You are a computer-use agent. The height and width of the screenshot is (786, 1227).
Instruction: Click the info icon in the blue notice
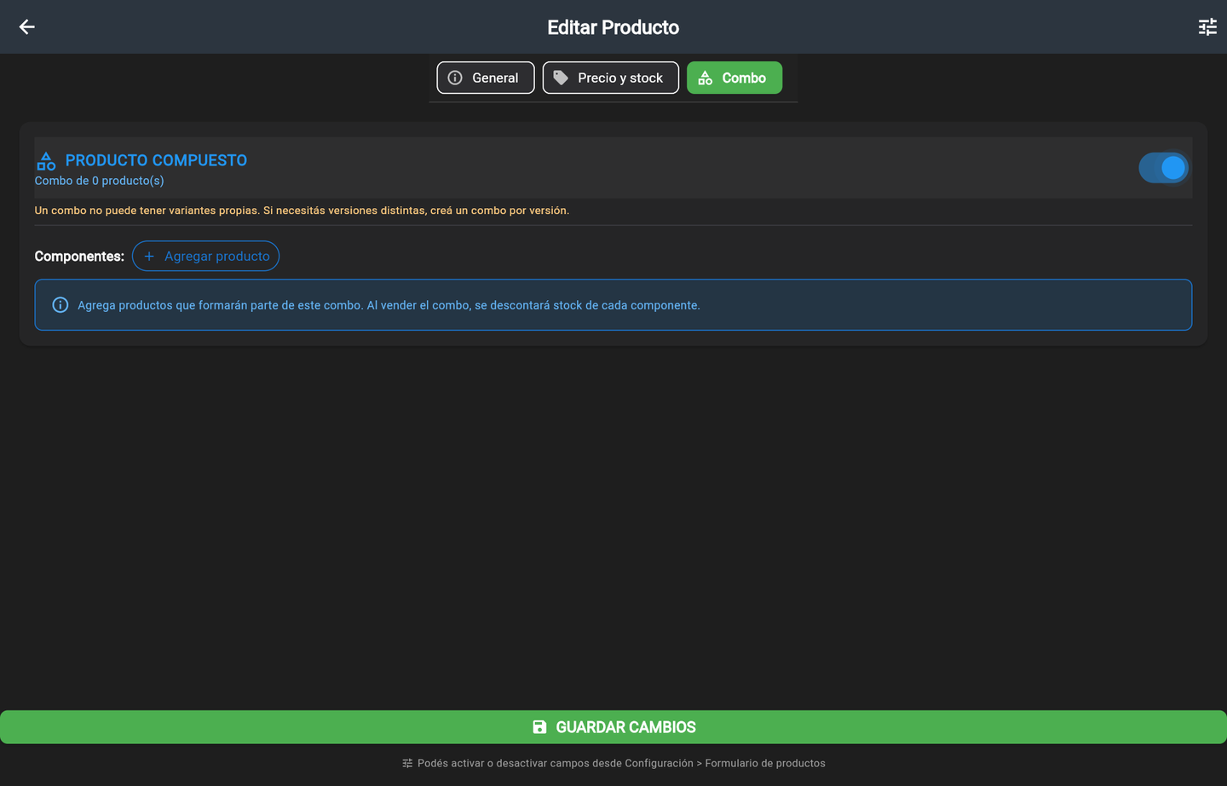(60, 305)
